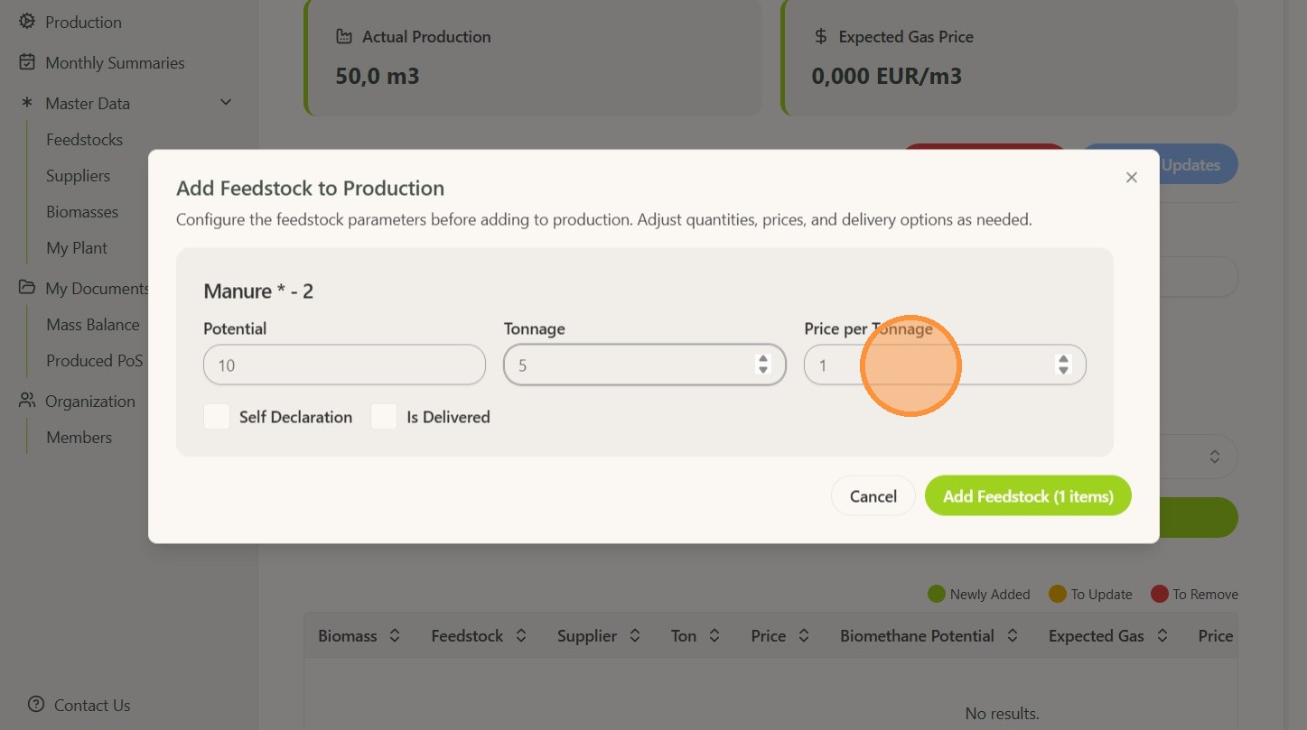Open Feedstocks in the sidebar

click(84, 140)
